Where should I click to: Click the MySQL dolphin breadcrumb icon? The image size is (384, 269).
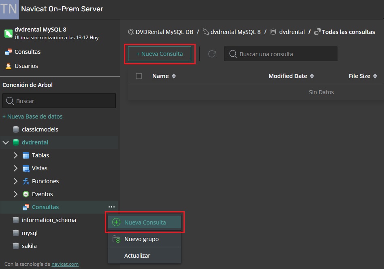tap(206, 32)
